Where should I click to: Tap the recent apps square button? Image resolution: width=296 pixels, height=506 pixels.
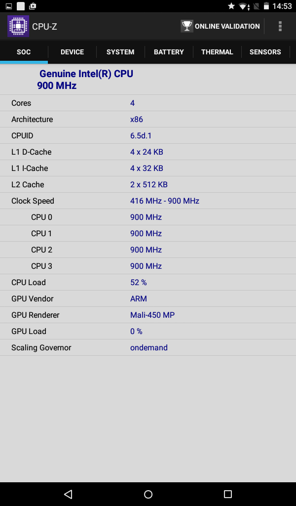pos(227,494)
